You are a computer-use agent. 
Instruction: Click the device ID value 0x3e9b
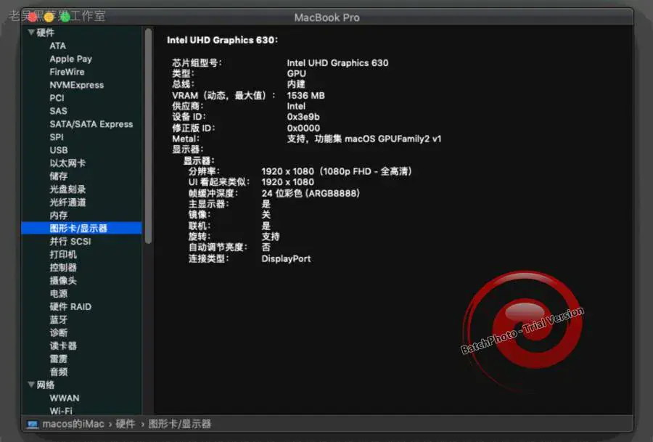pyautogui.click(x=303, y=117)
